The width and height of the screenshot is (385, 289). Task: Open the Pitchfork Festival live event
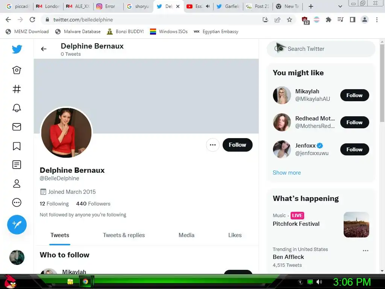point(296,224)
